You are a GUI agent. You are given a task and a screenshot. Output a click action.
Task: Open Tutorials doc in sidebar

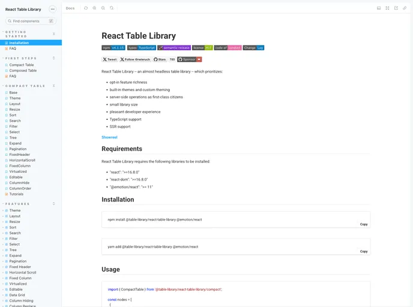point(16,194)
